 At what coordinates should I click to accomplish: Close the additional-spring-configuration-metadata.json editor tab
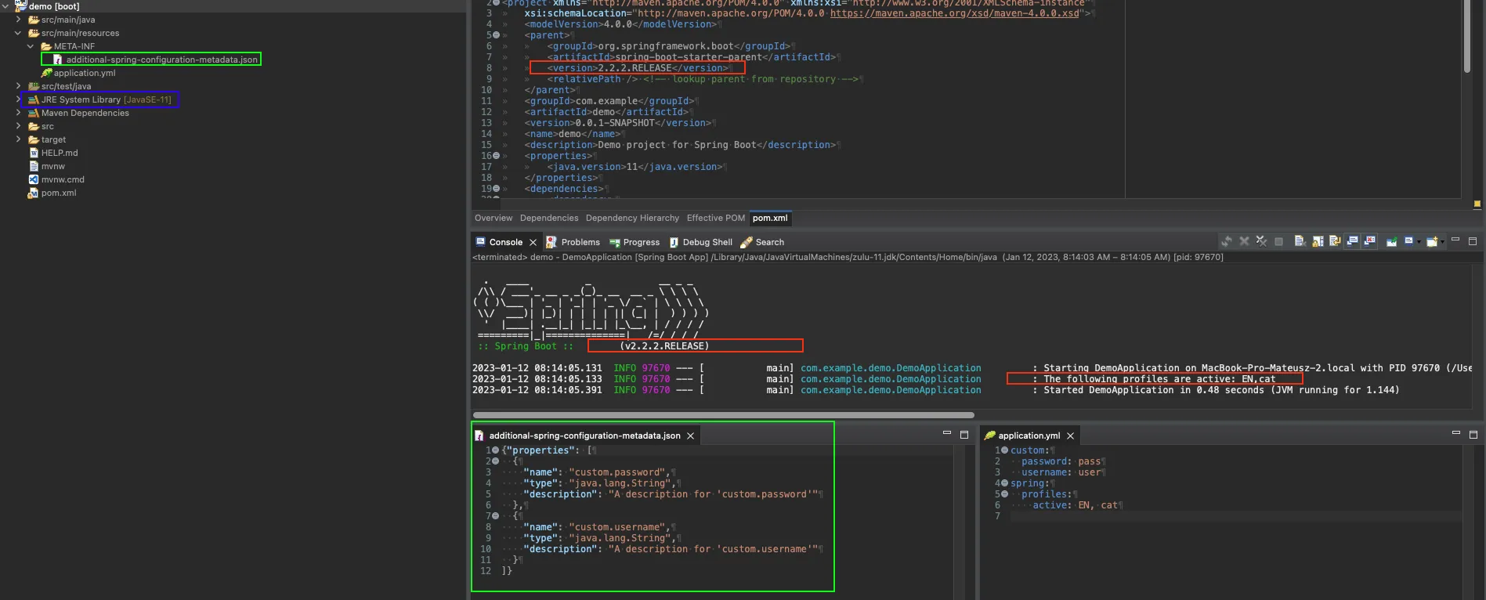pos(690,436)
